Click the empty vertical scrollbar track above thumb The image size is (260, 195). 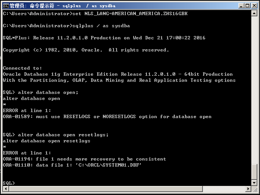[254, 87]
